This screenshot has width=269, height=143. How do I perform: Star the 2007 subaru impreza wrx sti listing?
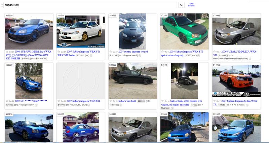pos(111,52)
